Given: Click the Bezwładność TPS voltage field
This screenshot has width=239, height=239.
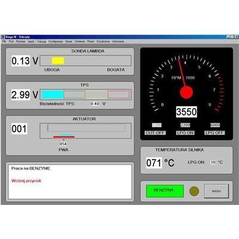Looking at the screenshot, I should pos(95,103).
